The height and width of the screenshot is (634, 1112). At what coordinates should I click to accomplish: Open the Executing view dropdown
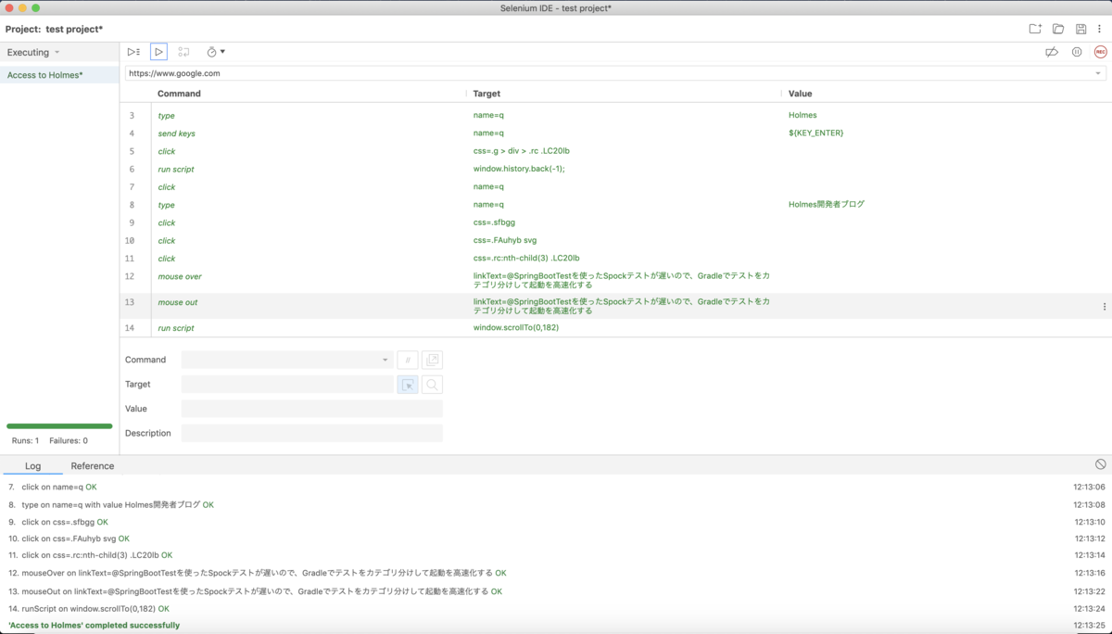[x=33, y=53]
